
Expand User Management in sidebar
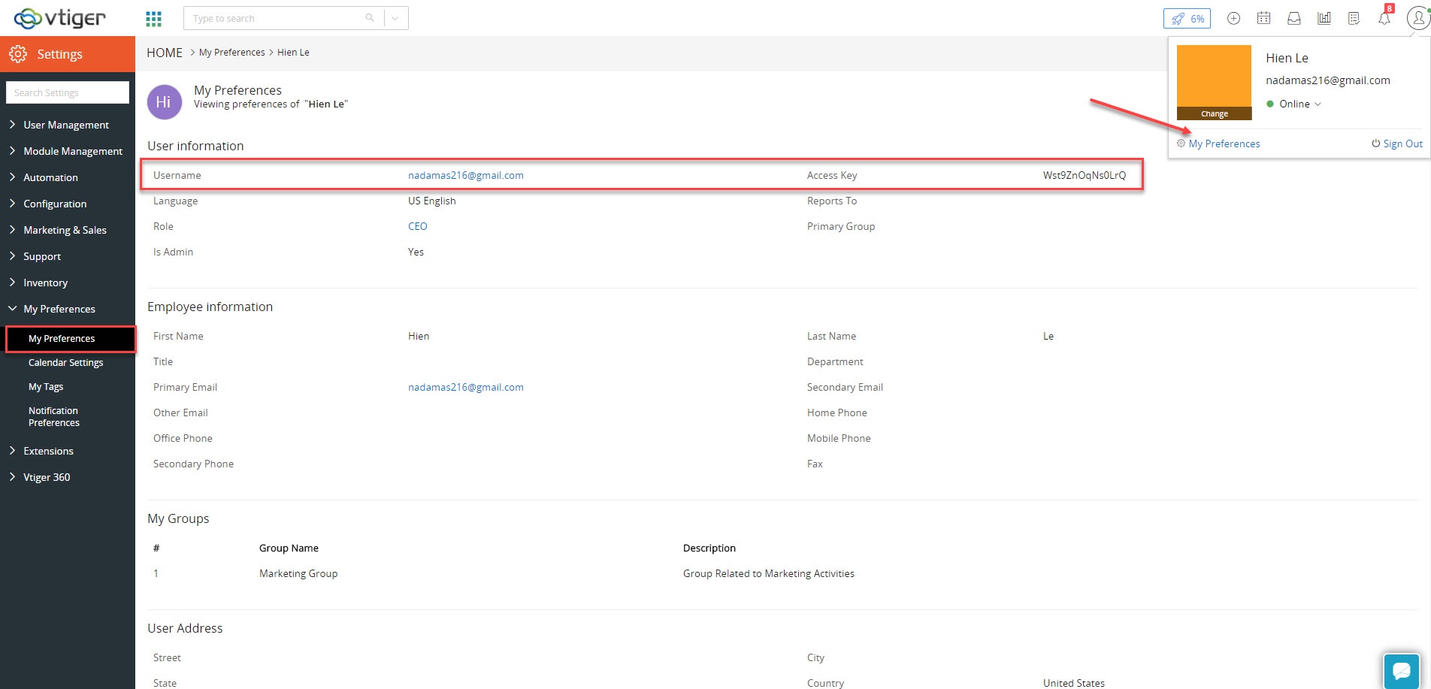click(66, 125)
